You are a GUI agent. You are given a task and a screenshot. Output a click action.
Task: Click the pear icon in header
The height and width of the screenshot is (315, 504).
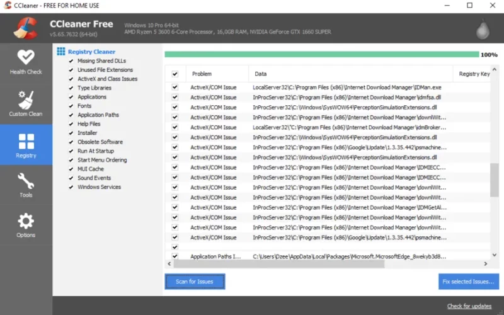pyautogui.click(x=483, y=29)
